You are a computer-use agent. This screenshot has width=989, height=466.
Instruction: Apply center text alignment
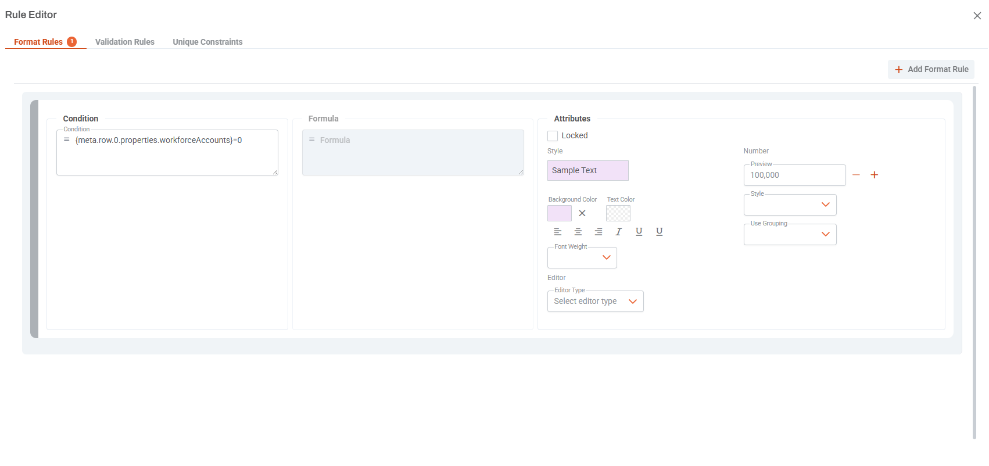(578, 232)
